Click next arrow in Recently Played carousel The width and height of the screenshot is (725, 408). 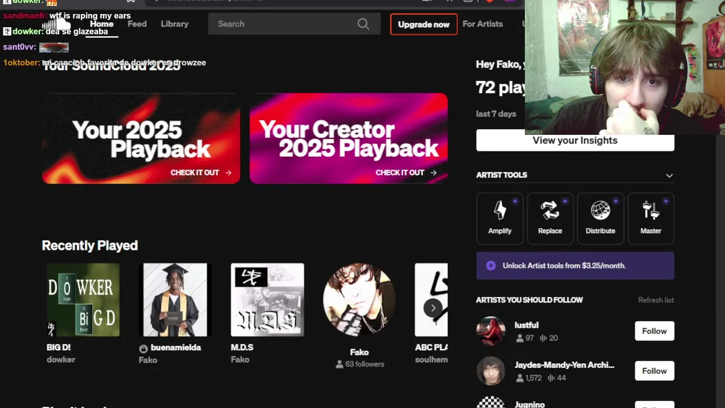click(433, 308)
